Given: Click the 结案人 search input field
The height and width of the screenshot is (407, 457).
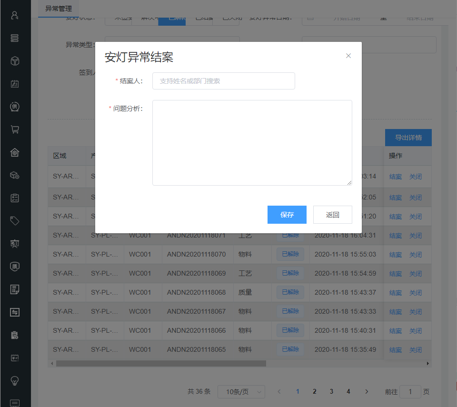Looking at the screenshot, I should point(223,81).
